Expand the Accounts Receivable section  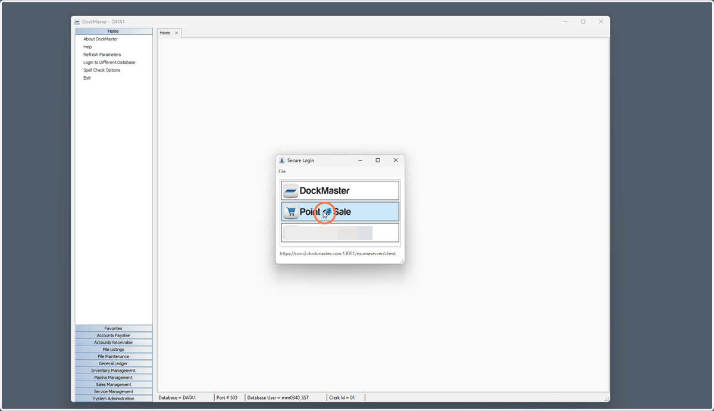(x=114, y=343)
